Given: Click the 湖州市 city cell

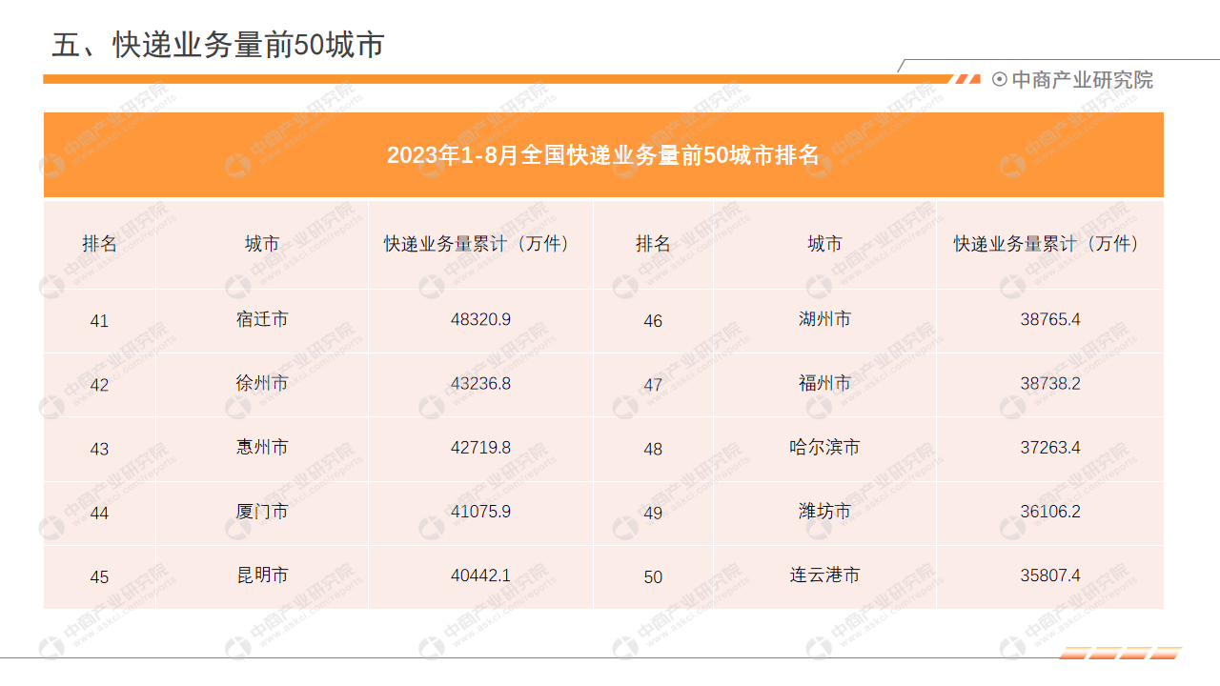Looking at the screenshot, I should 824,319.
